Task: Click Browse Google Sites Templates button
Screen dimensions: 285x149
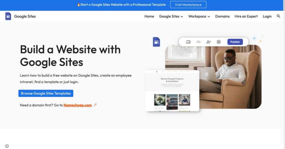Action: [x=46, y=93]
